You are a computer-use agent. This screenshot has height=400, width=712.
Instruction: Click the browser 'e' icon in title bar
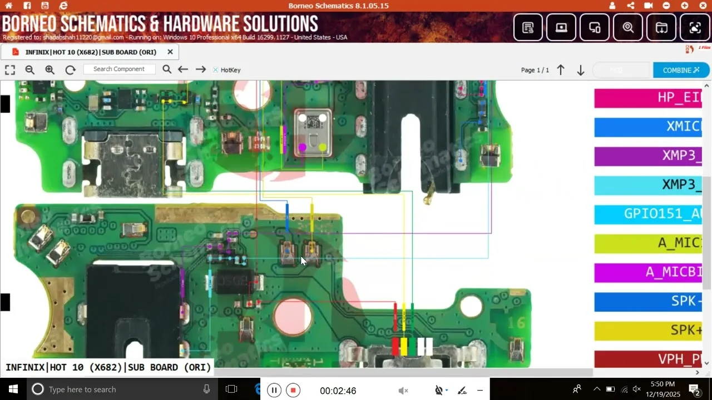point(63,6)
